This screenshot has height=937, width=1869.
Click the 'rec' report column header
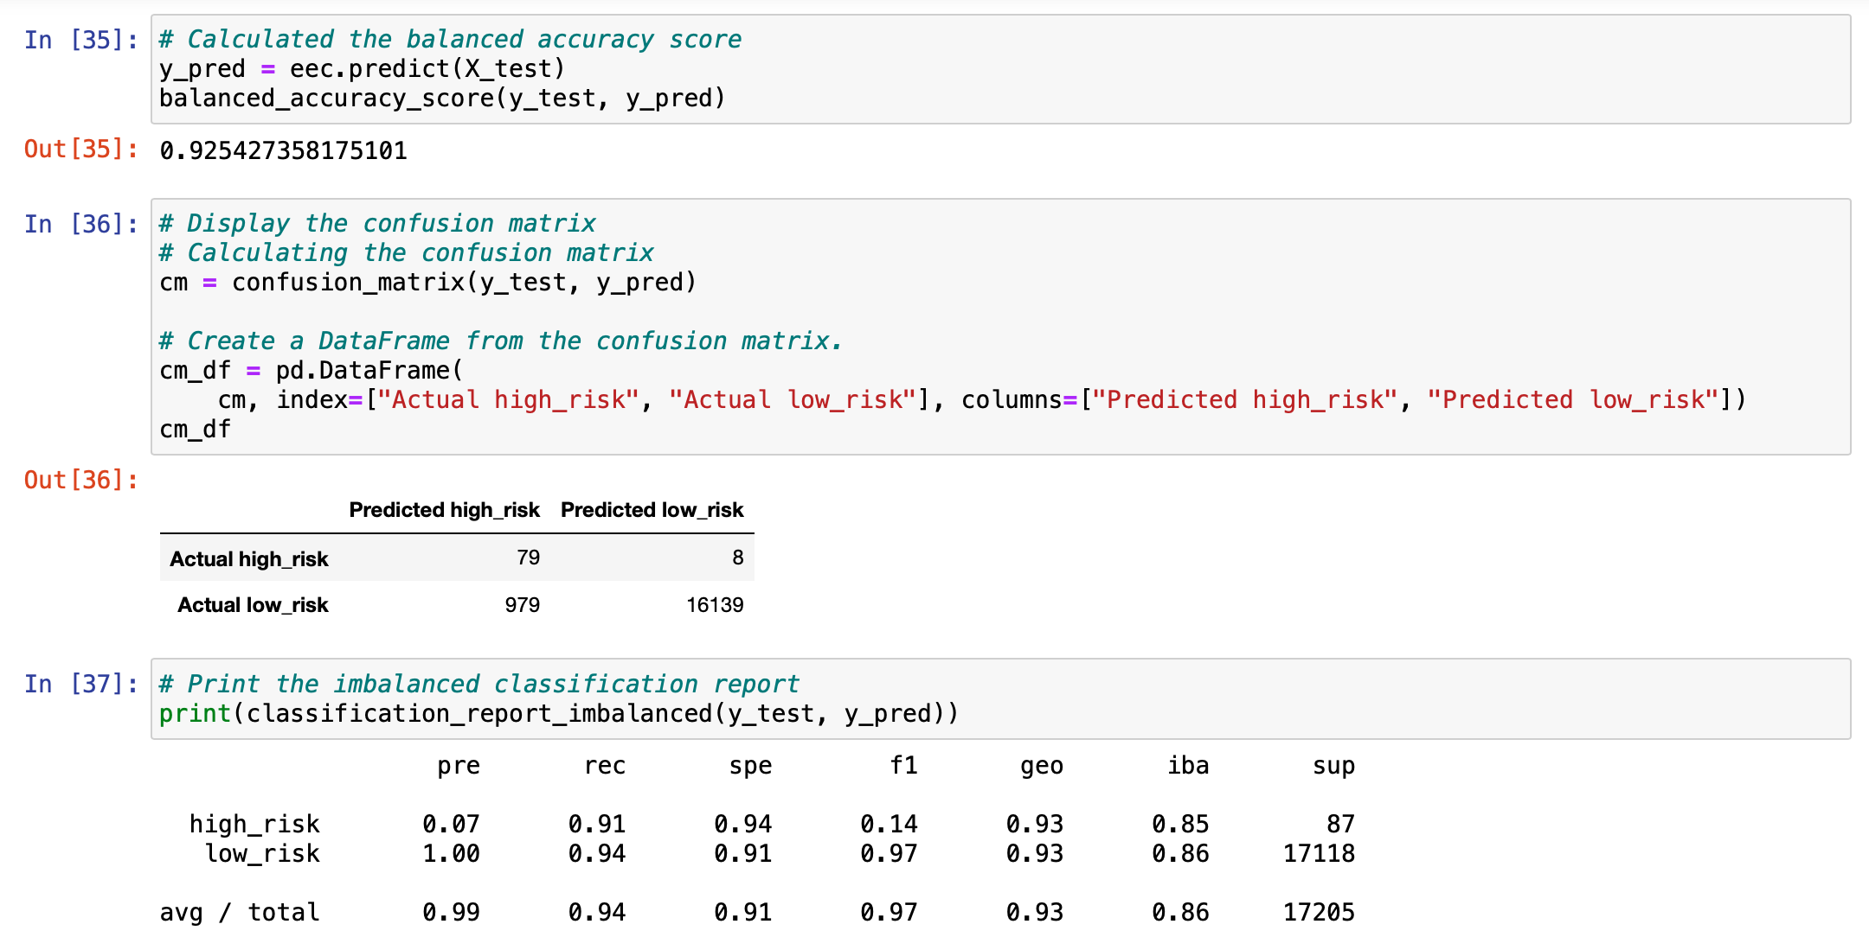click(x=604, y=766)
